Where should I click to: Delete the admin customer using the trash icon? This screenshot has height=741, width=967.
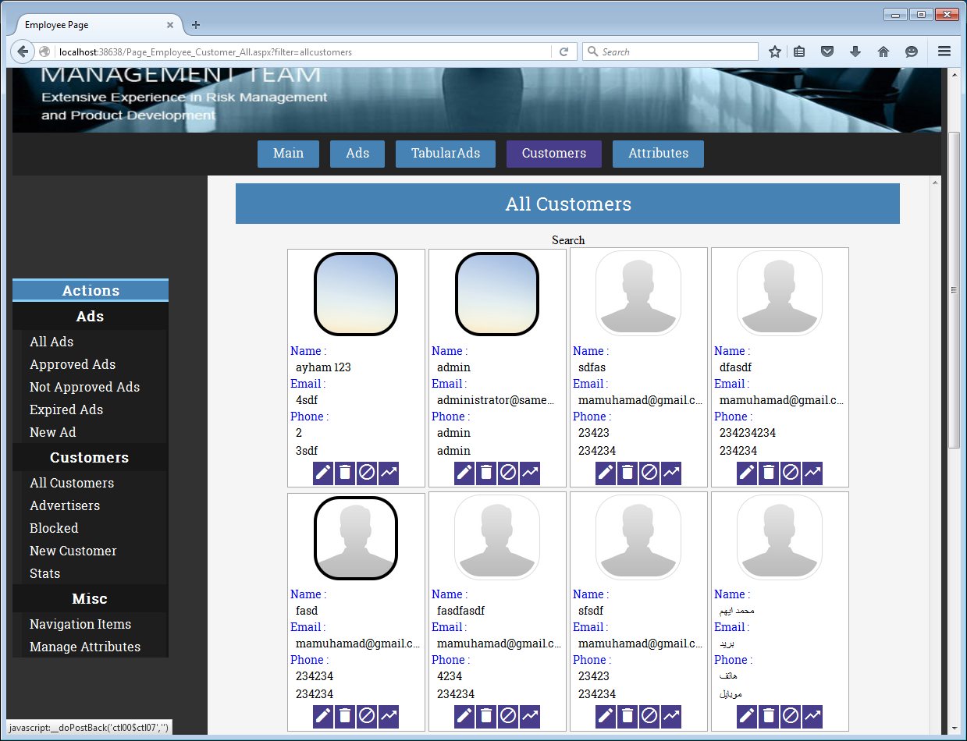pos(486,473)
